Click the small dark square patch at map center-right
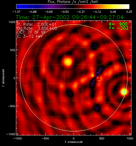 [97, 77]
